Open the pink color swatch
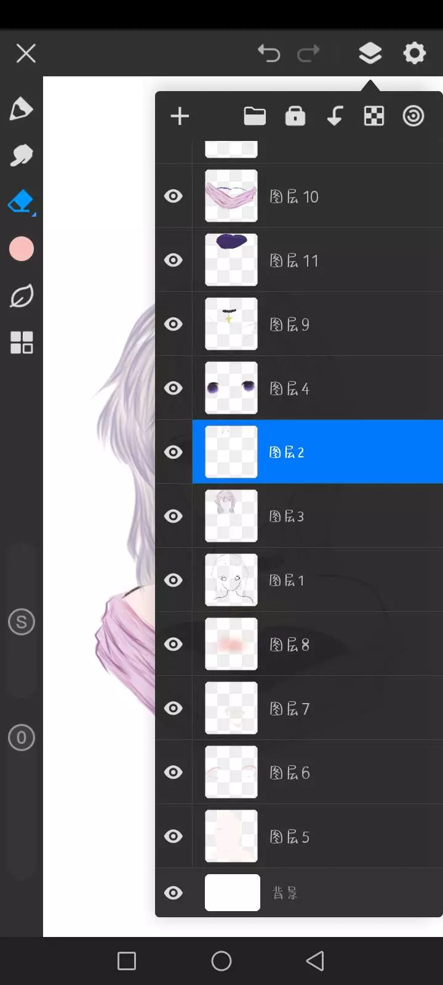The width and height of the screenshot is (443, 985). [22, 249]
